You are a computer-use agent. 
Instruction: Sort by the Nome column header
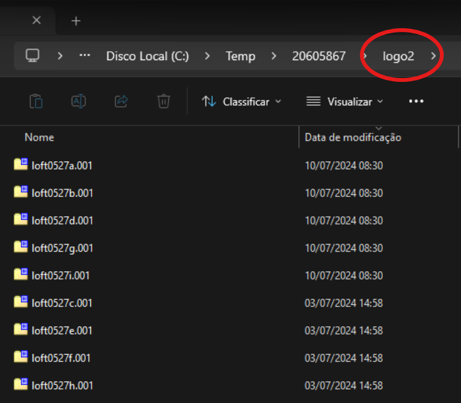(40, 137)
